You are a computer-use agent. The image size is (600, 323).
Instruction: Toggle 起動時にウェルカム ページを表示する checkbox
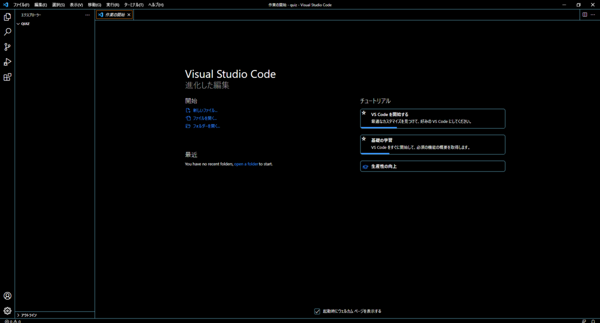pos(317,311)
